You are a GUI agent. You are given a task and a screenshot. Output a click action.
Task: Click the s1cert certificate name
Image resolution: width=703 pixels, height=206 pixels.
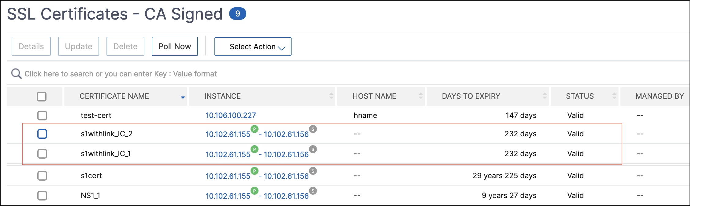tap(91, 175)
